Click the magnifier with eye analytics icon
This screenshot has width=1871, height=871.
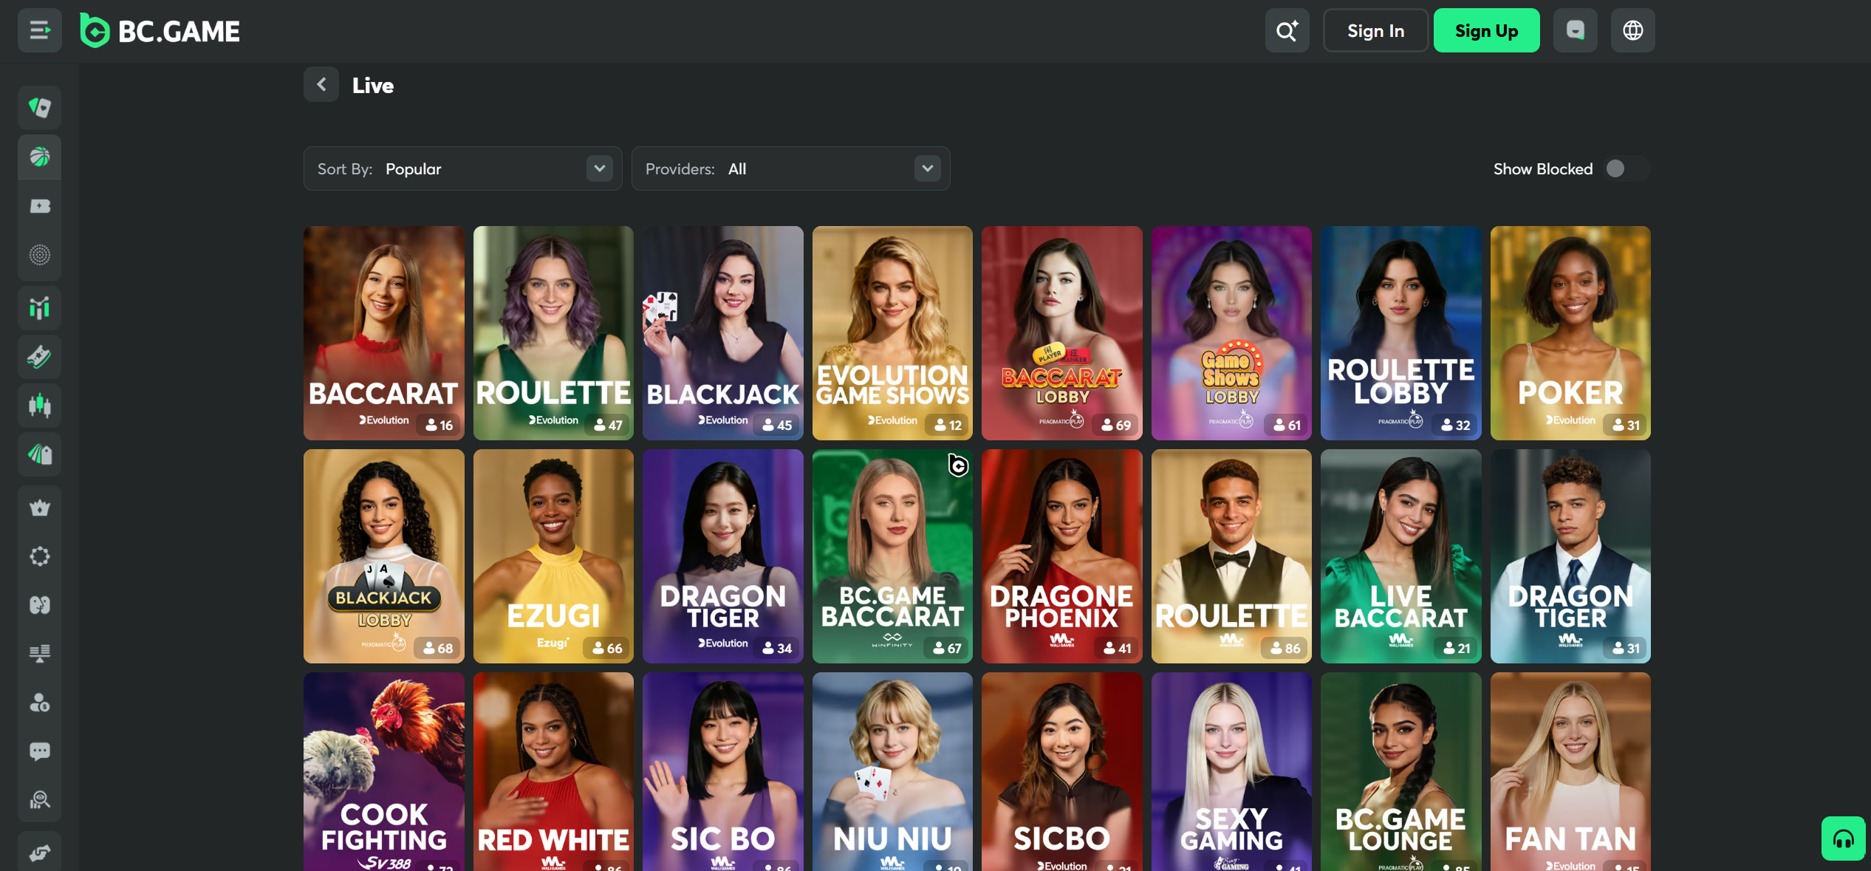[40, 800]
